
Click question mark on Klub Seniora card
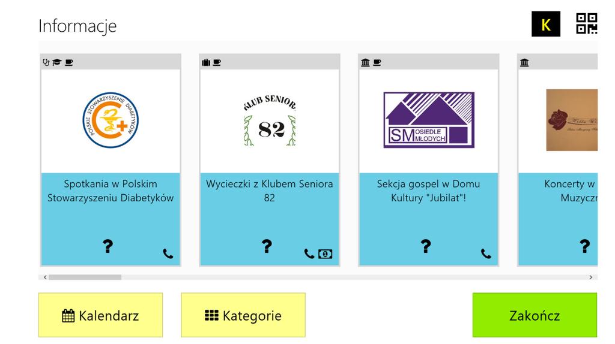(267, 246)
